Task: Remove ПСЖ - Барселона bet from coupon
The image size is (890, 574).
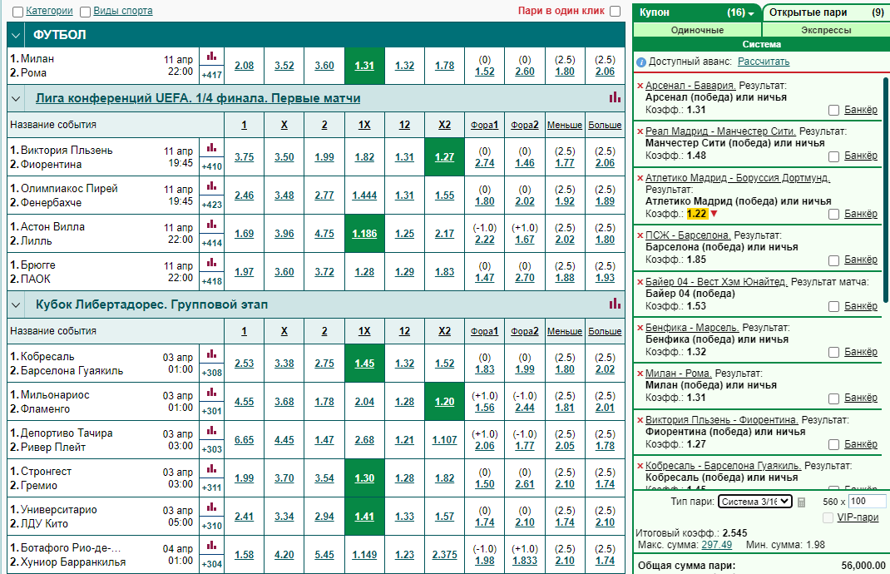Action: coord(640,235)
